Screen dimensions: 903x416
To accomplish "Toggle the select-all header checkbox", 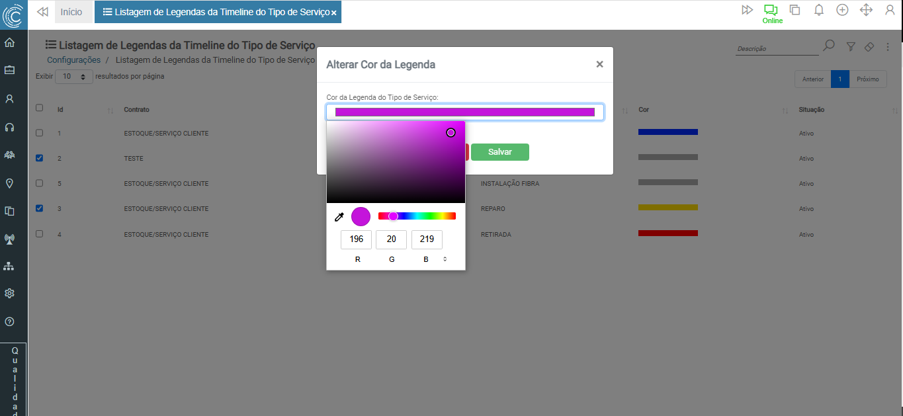I will [x=39, y=108].
